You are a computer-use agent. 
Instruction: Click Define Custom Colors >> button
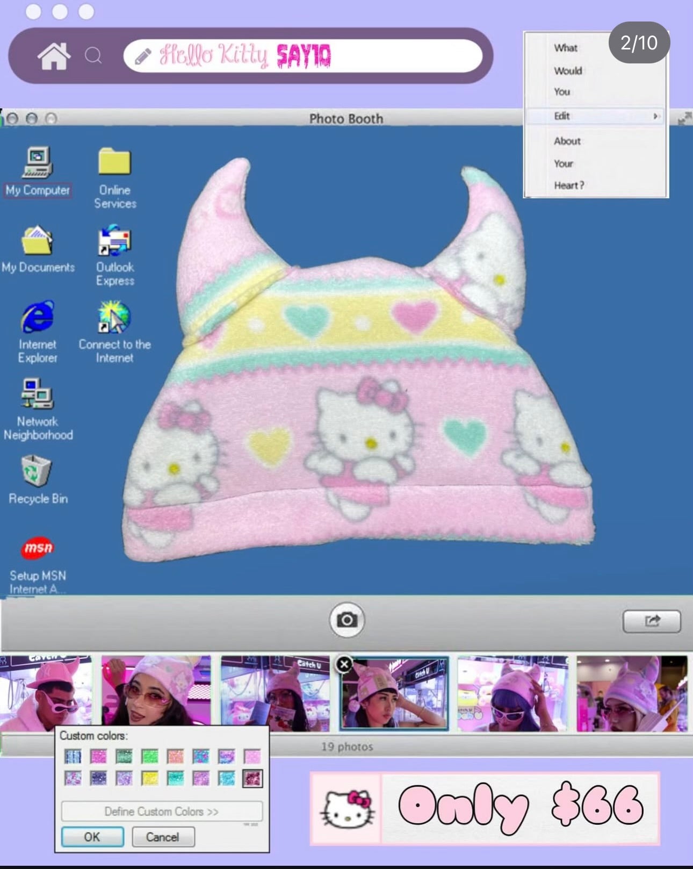(162, 811)
